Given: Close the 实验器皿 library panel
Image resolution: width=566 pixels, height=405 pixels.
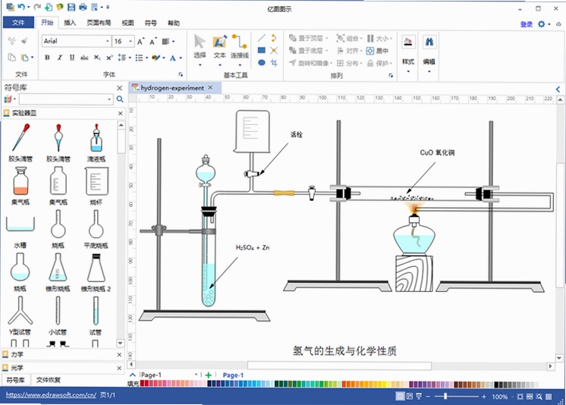Looking at the screenshot, I should tap(120, 113).
